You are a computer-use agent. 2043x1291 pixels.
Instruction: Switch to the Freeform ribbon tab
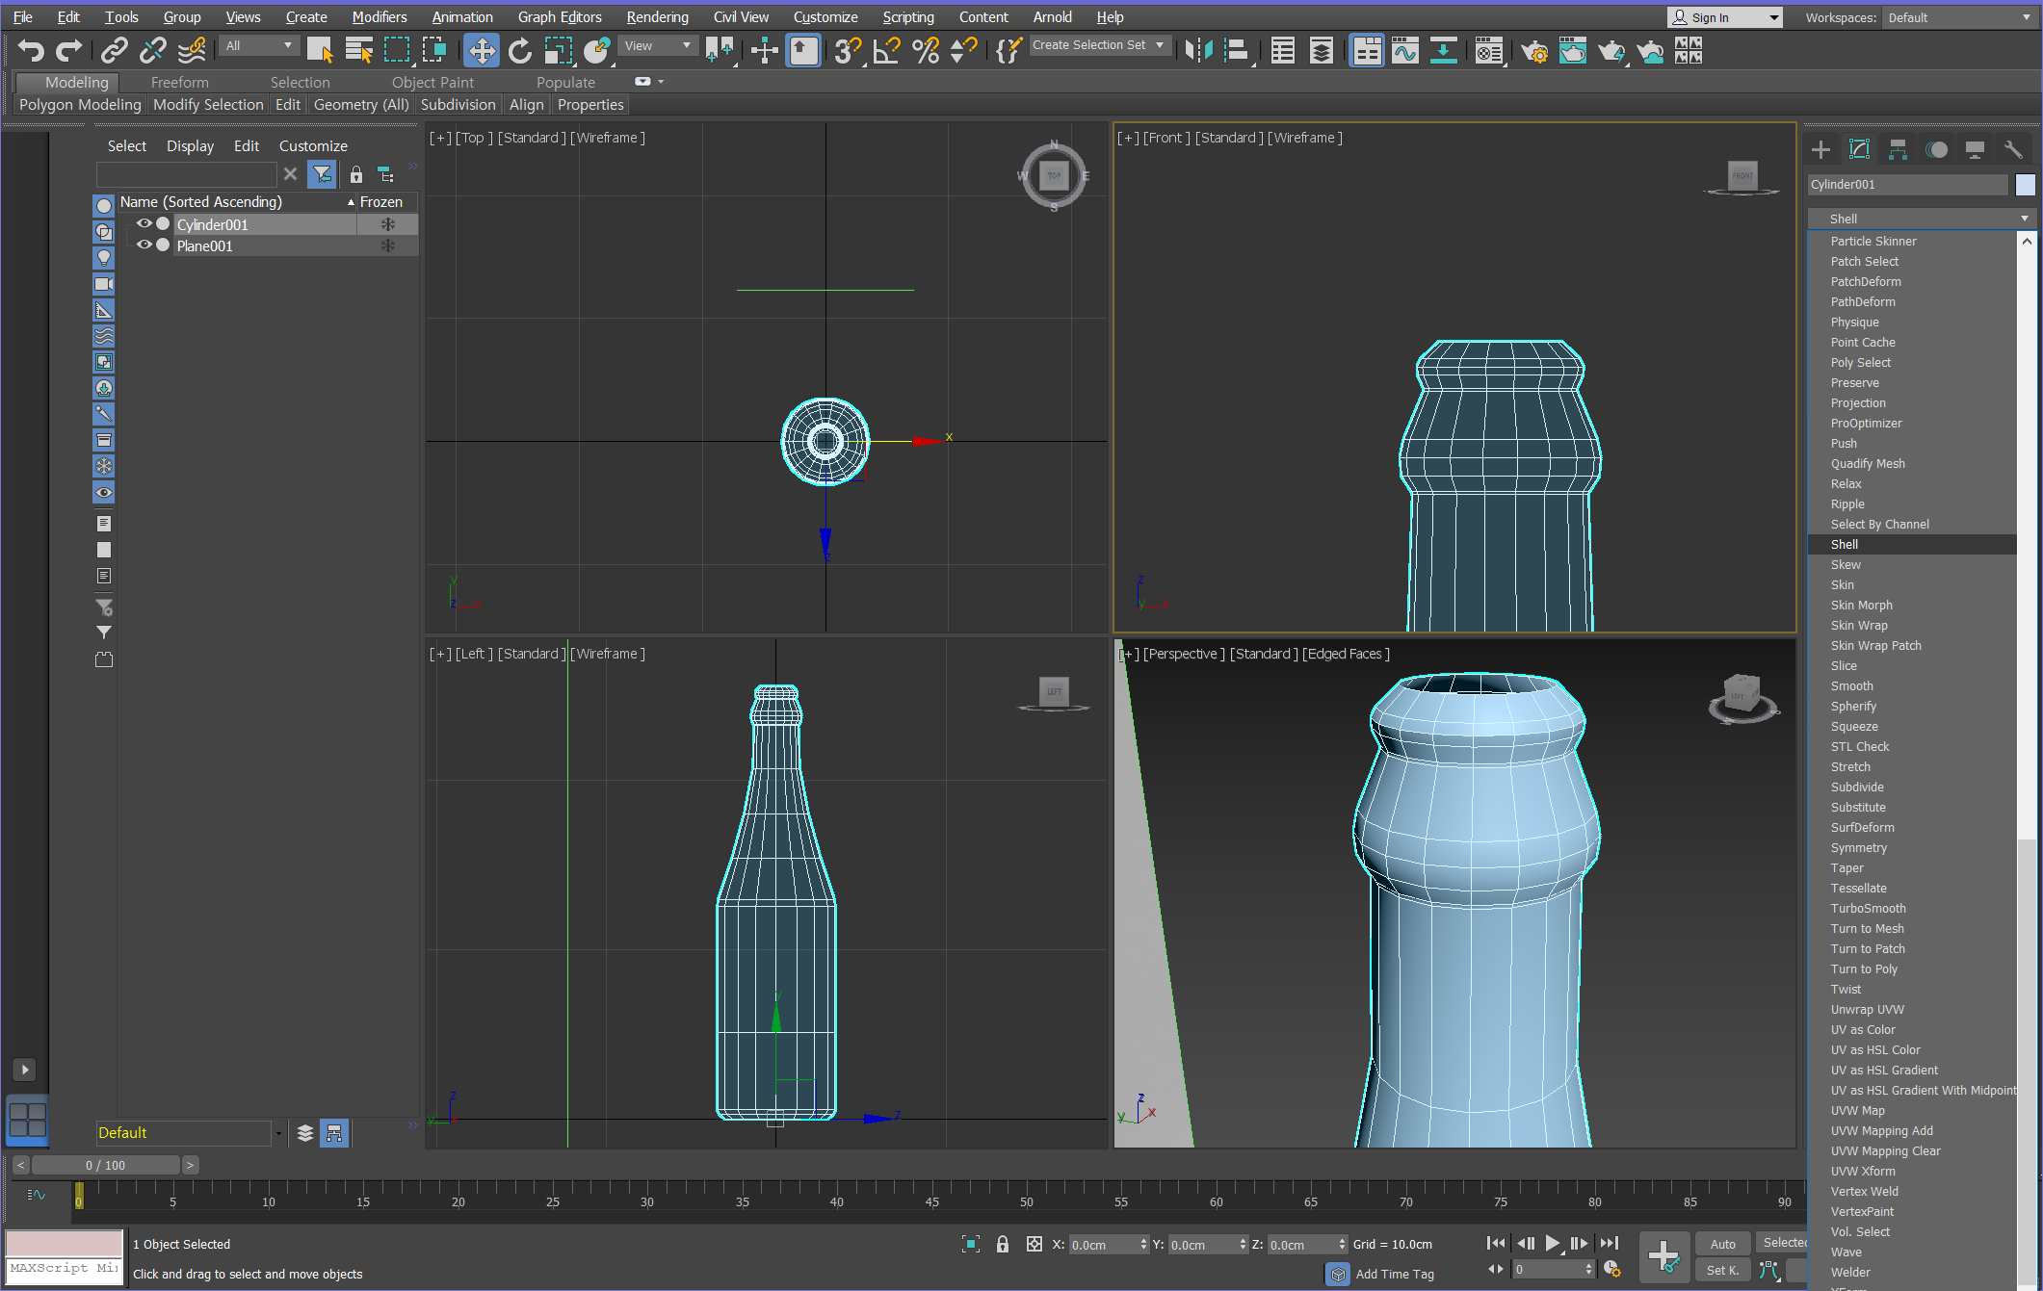179,82
